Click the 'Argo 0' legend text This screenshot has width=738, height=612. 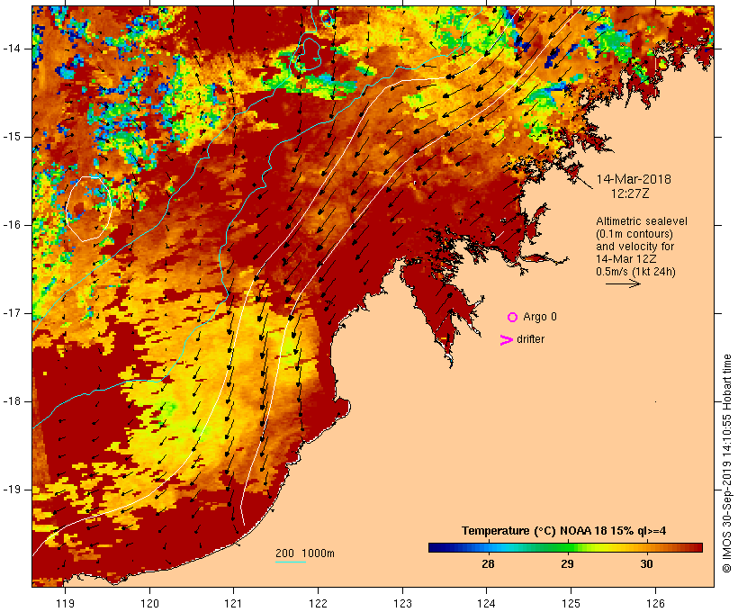point(540,317)
